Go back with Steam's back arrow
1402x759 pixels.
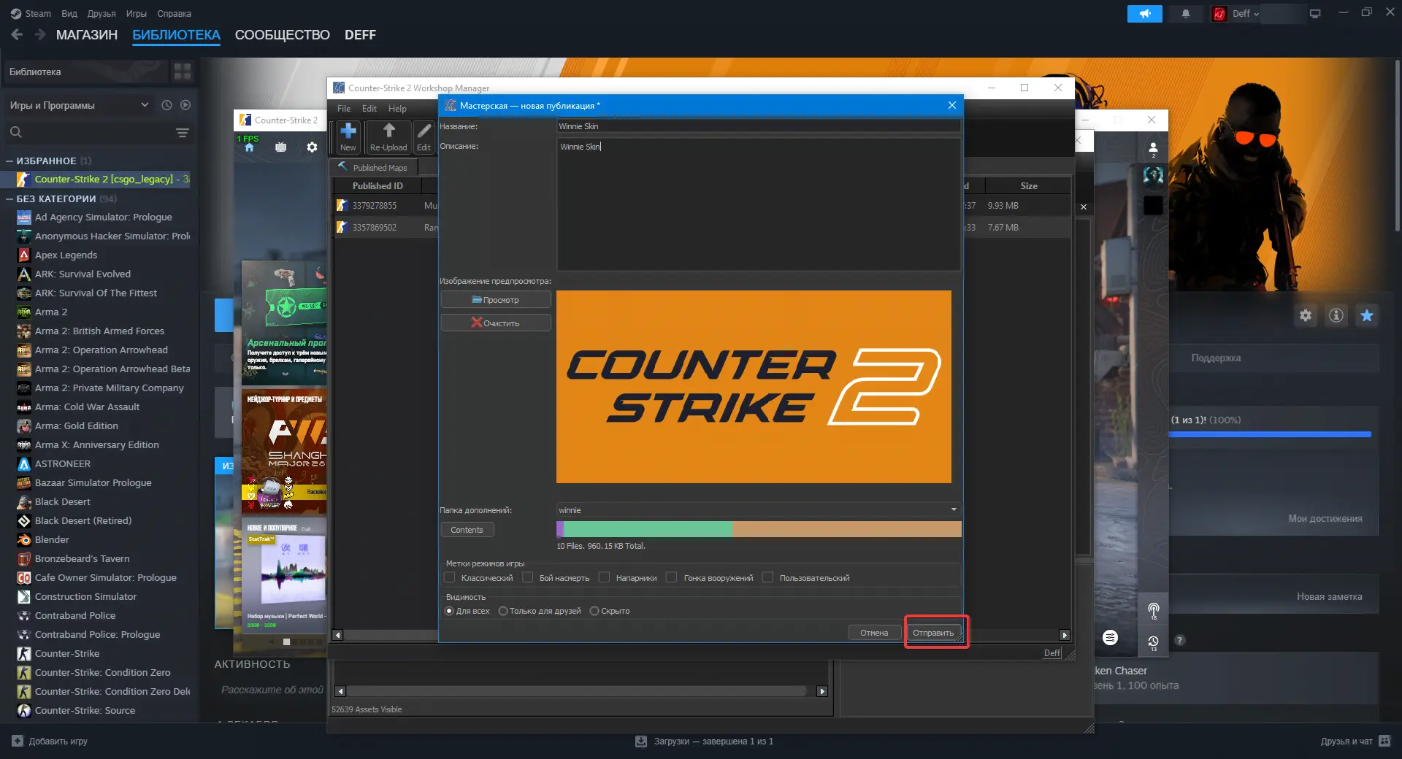[x=17, y=34]
